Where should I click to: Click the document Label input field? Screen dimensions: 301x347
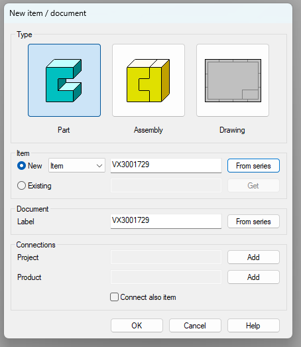click(x=166, y=221)
